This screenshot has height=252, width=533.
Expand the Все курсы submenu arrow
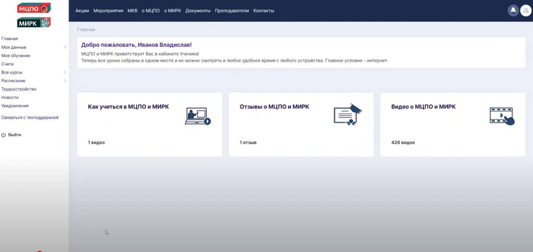click(65, 72)
